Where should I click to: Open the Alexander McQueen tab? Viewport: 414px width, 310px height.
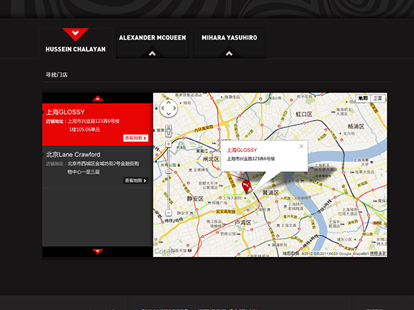152,43
